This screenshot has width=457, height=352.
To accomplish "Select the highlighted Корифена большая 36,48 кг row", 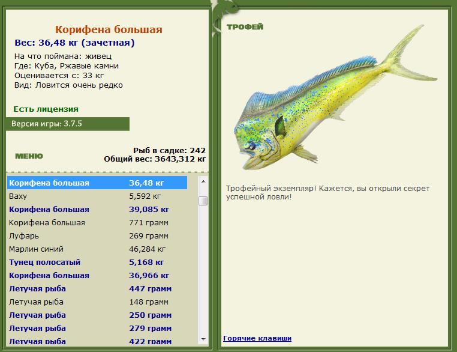I will click(x=97, y=183).
